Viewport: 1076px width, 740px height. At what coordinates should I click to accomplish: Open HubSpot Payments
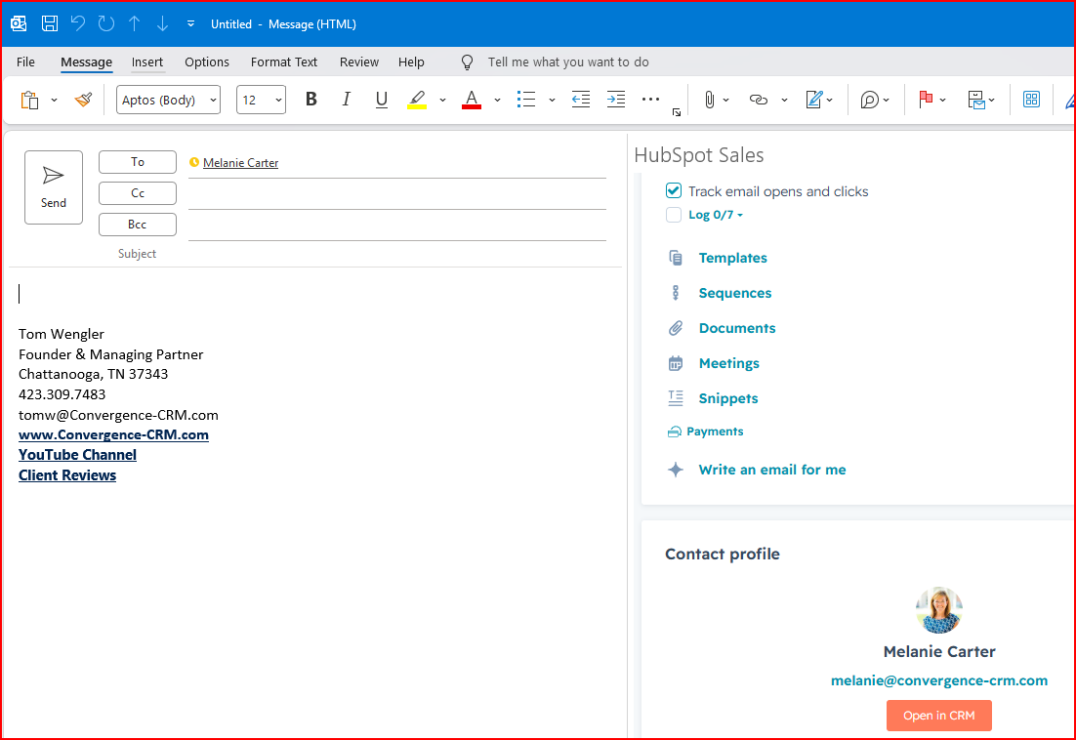(x=715, y=432)
